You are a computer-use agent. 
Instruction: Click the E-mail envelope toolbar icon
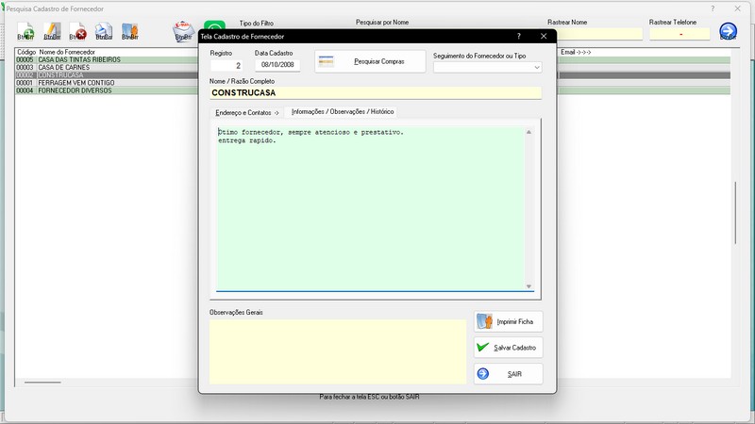pos(183,31)
